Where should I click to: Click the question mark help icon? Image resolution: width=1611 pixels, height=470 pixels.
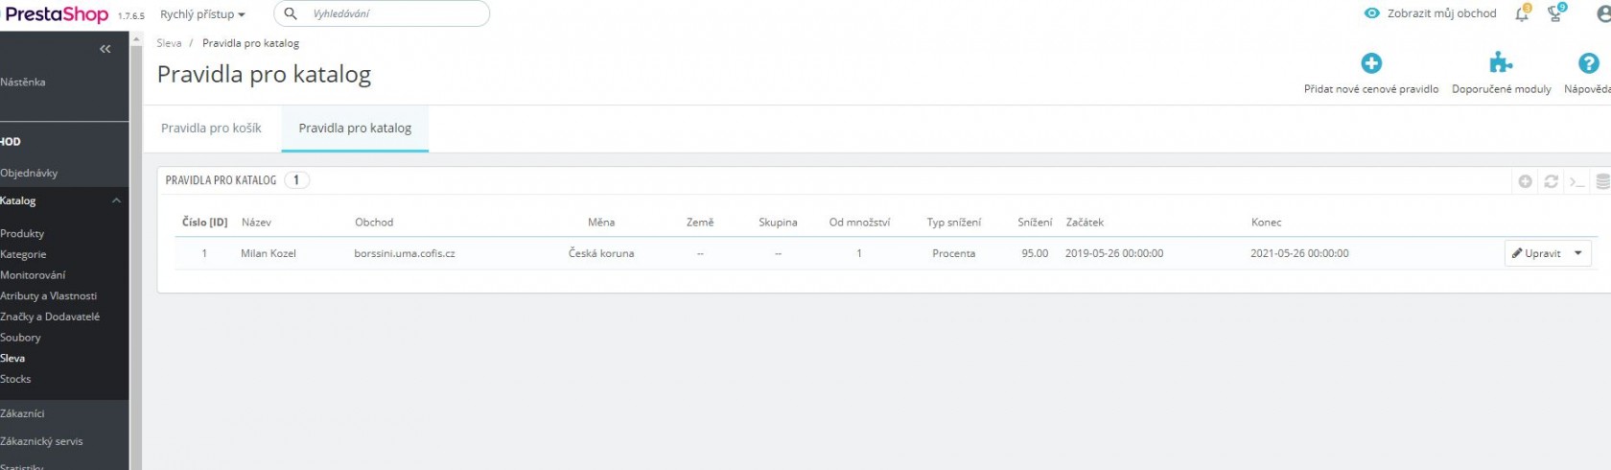point(1589,63)
